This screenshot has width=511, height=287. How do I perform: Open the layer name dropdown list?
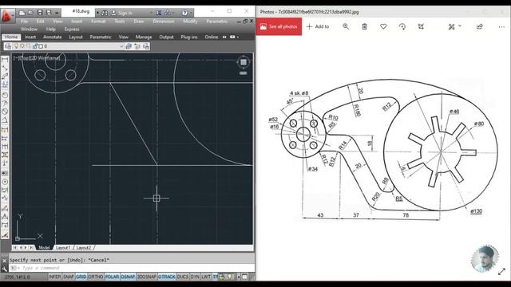pyautogui.click(x=121, y=46)
